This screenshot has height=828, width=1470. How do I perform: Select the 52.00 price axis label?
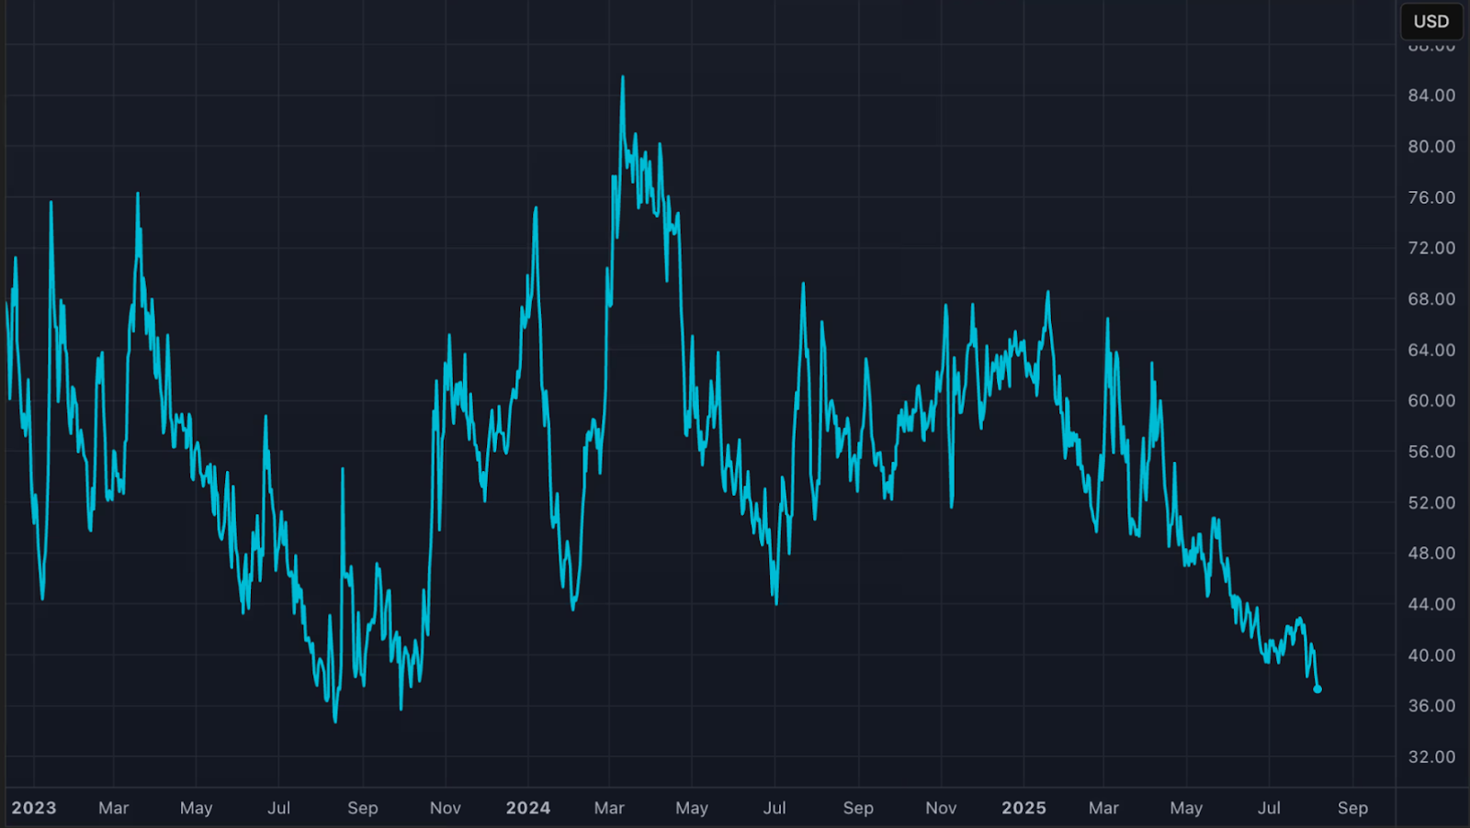click(x=1431, y=503)
